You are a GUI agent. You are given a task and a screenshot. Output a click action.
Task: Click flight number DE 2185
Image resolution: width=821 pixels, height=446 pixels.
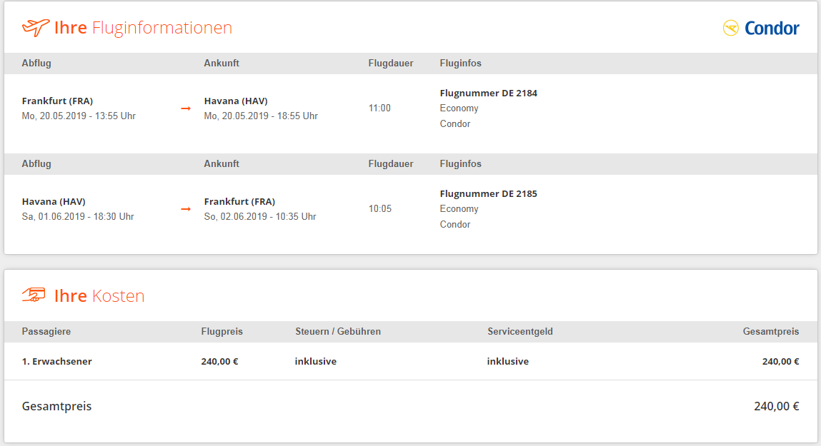click(x=489, y=193)
